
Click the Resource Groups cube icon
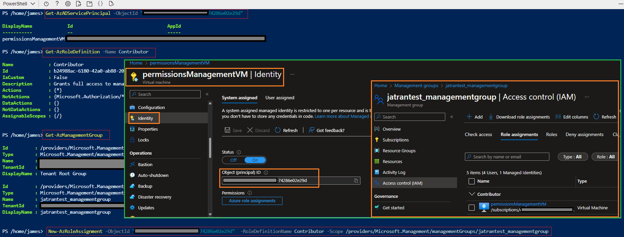(377, 151)
